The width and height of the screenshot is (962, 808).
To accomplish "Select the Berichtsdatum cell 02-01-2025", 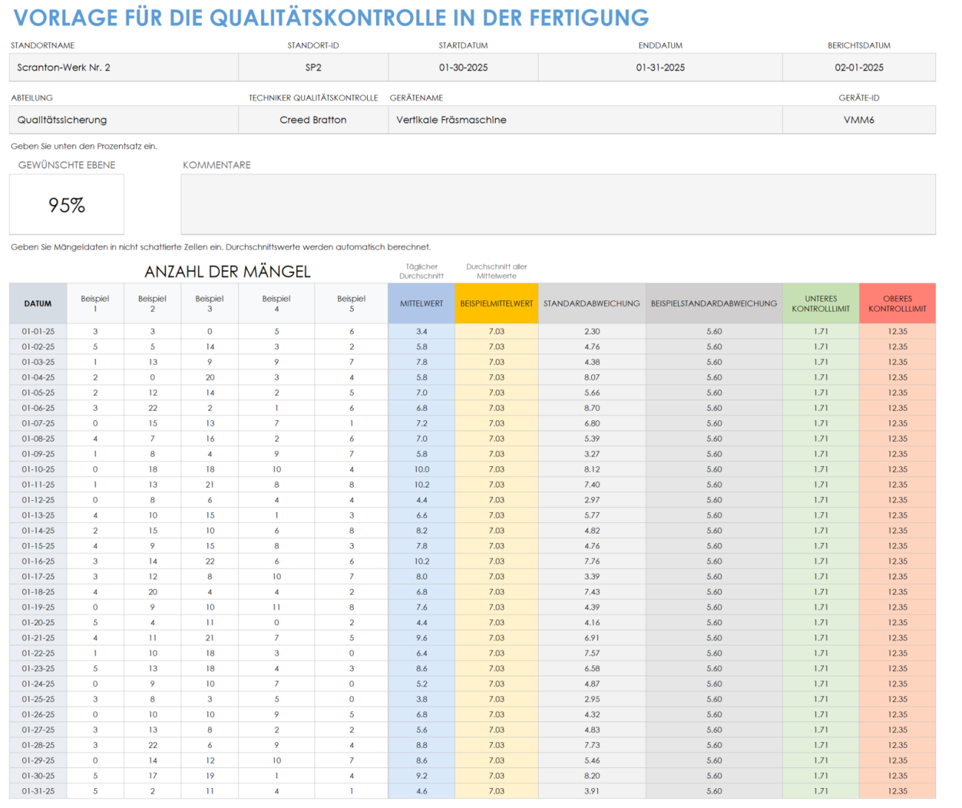I will (857, 67).
